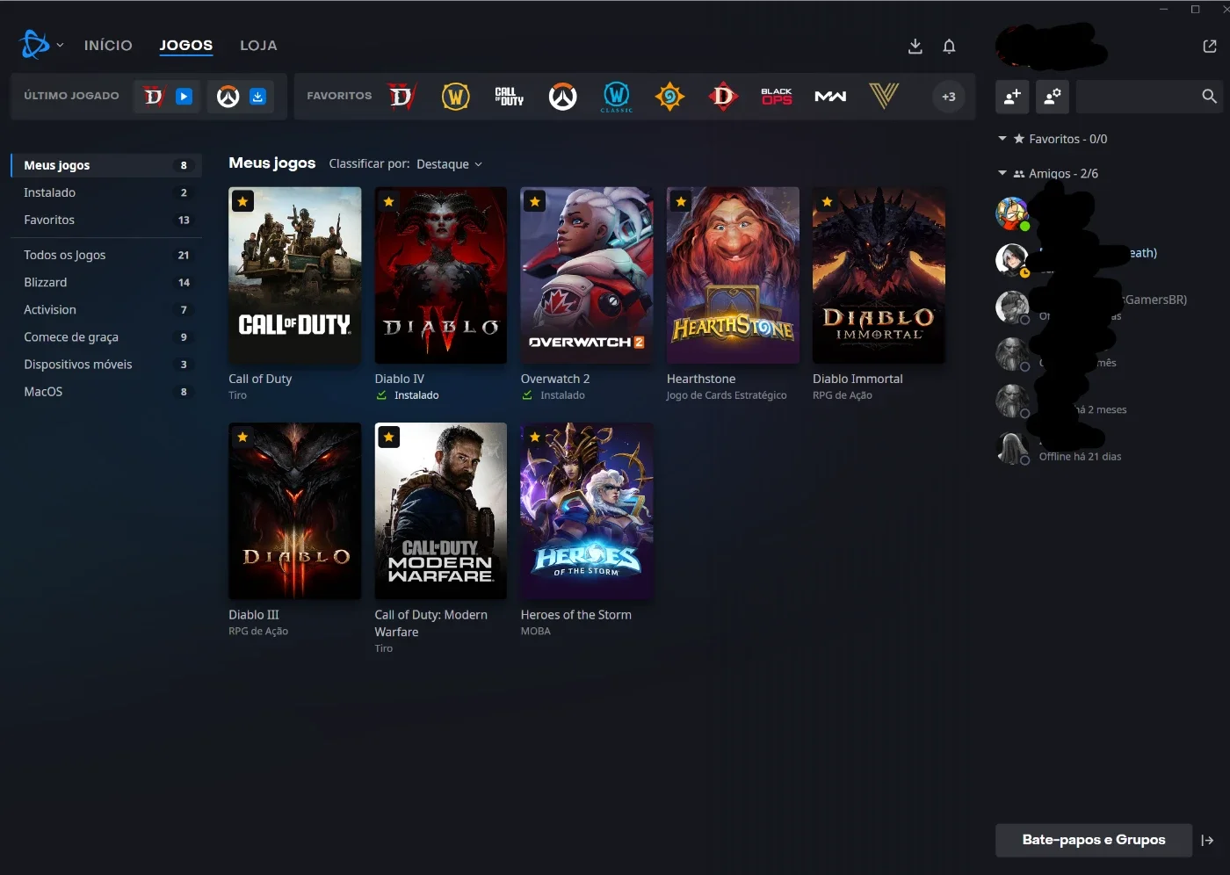1230x875 pixels.
Task: Open Diablo III cover thumbnail
Action: (294, 511)
